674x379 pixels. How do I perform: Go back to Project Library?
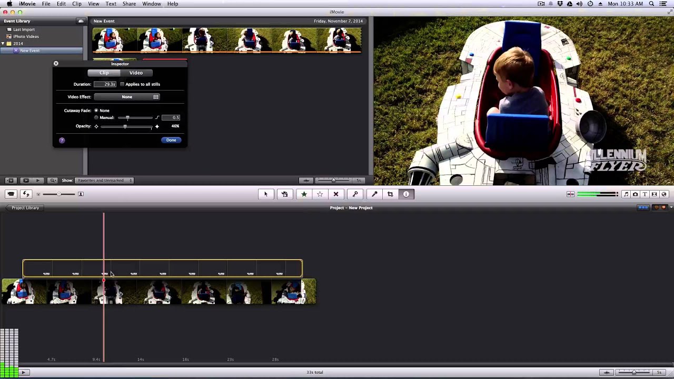click(25, 208)
